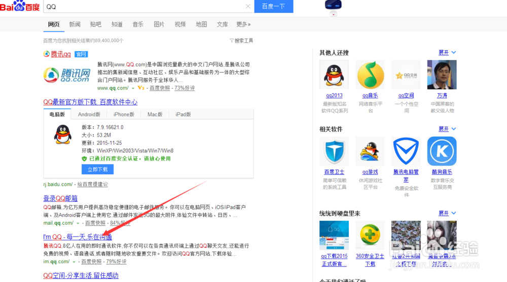Expand dropdown arrow beside mail.qq.com/
This screenshot has height=282, width=507.
click(x=78, y=223)
